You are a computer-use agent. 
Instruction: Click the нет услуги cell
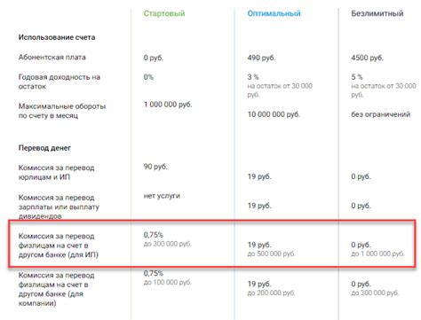(162, 196)
